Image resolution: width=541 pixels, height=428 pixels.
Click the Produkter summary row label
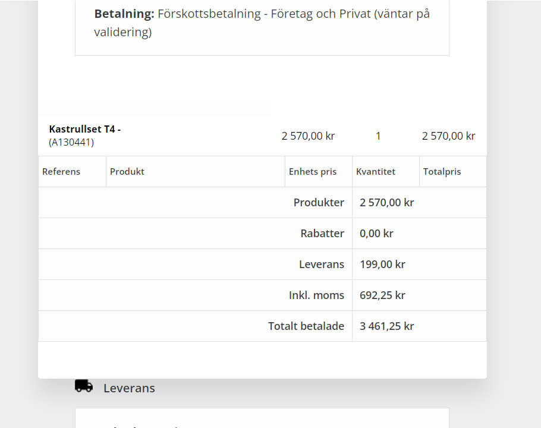pyautogui.click(x=319, y=203)
